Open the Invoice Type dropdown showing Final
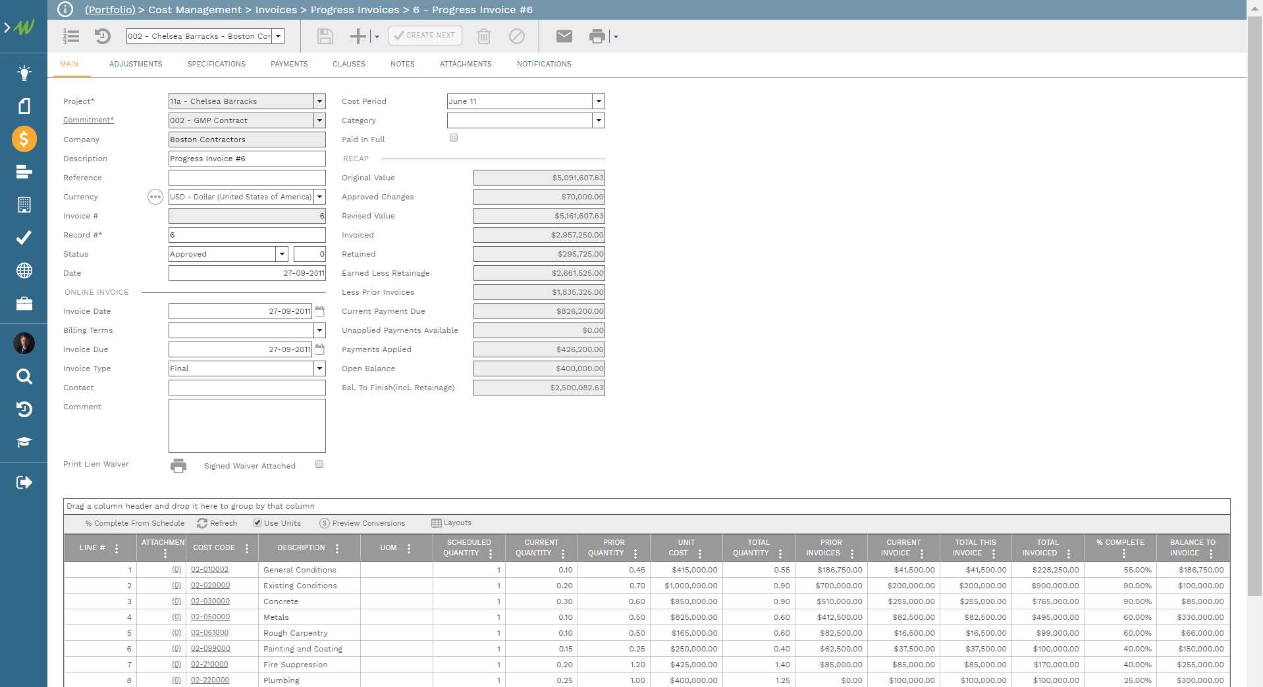 (x=319, y=369)
